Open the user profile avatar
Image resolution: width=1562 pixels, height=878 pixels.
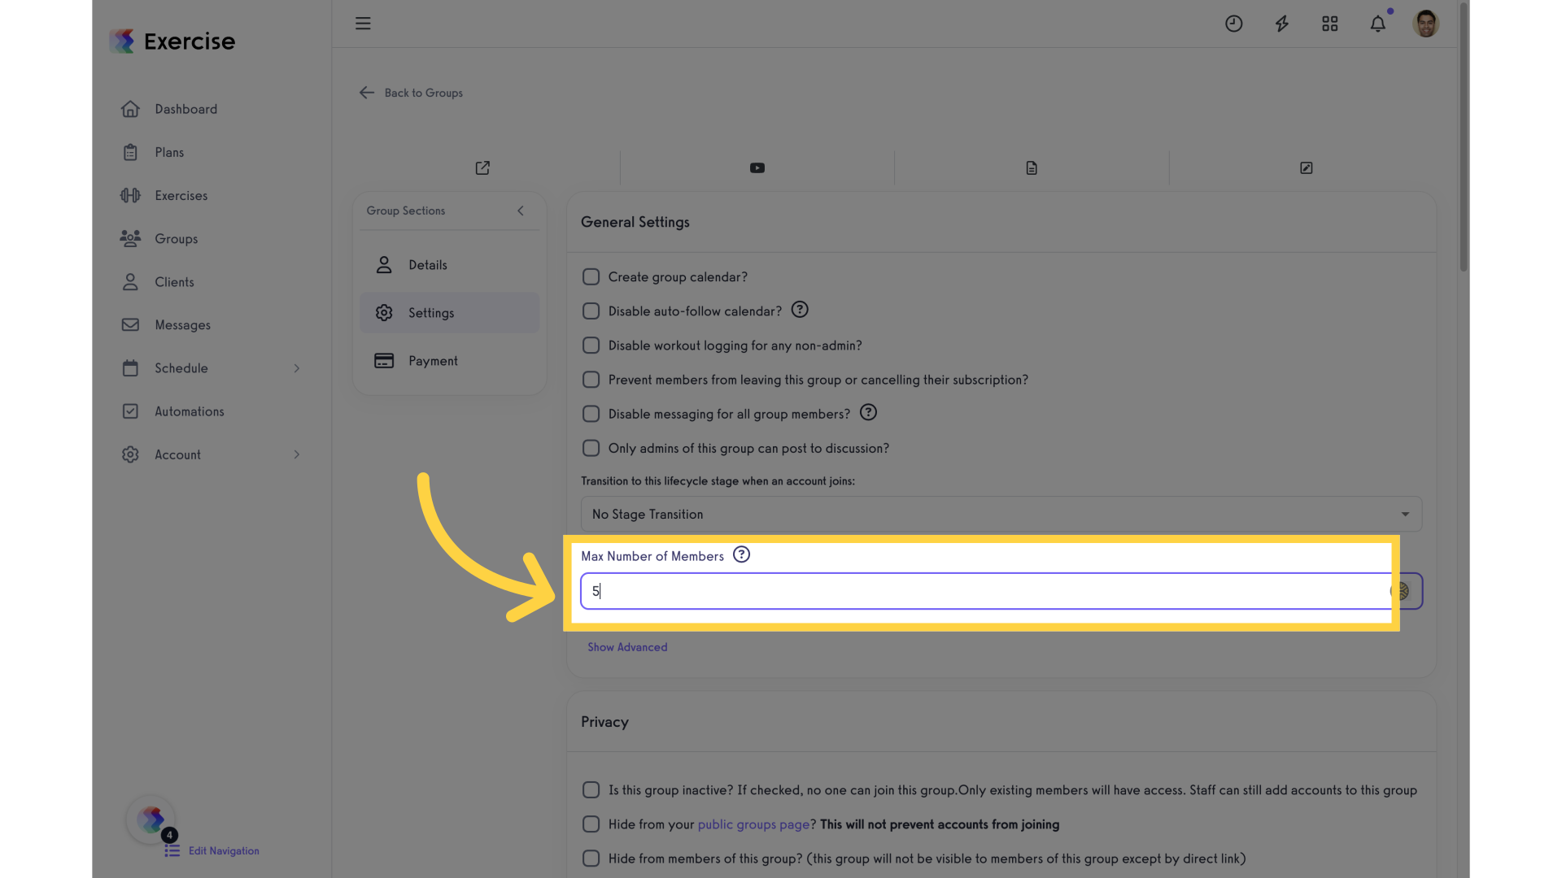pos(1426,24)
